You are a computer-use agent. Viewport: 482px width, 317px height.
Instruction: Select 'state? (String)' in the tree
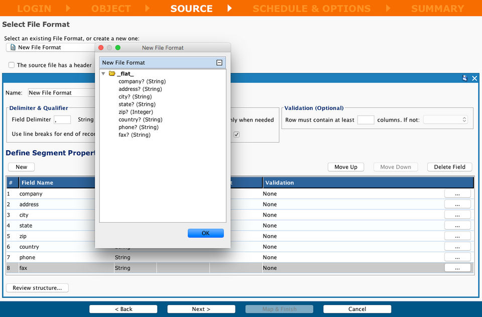[x=137, y=104]
